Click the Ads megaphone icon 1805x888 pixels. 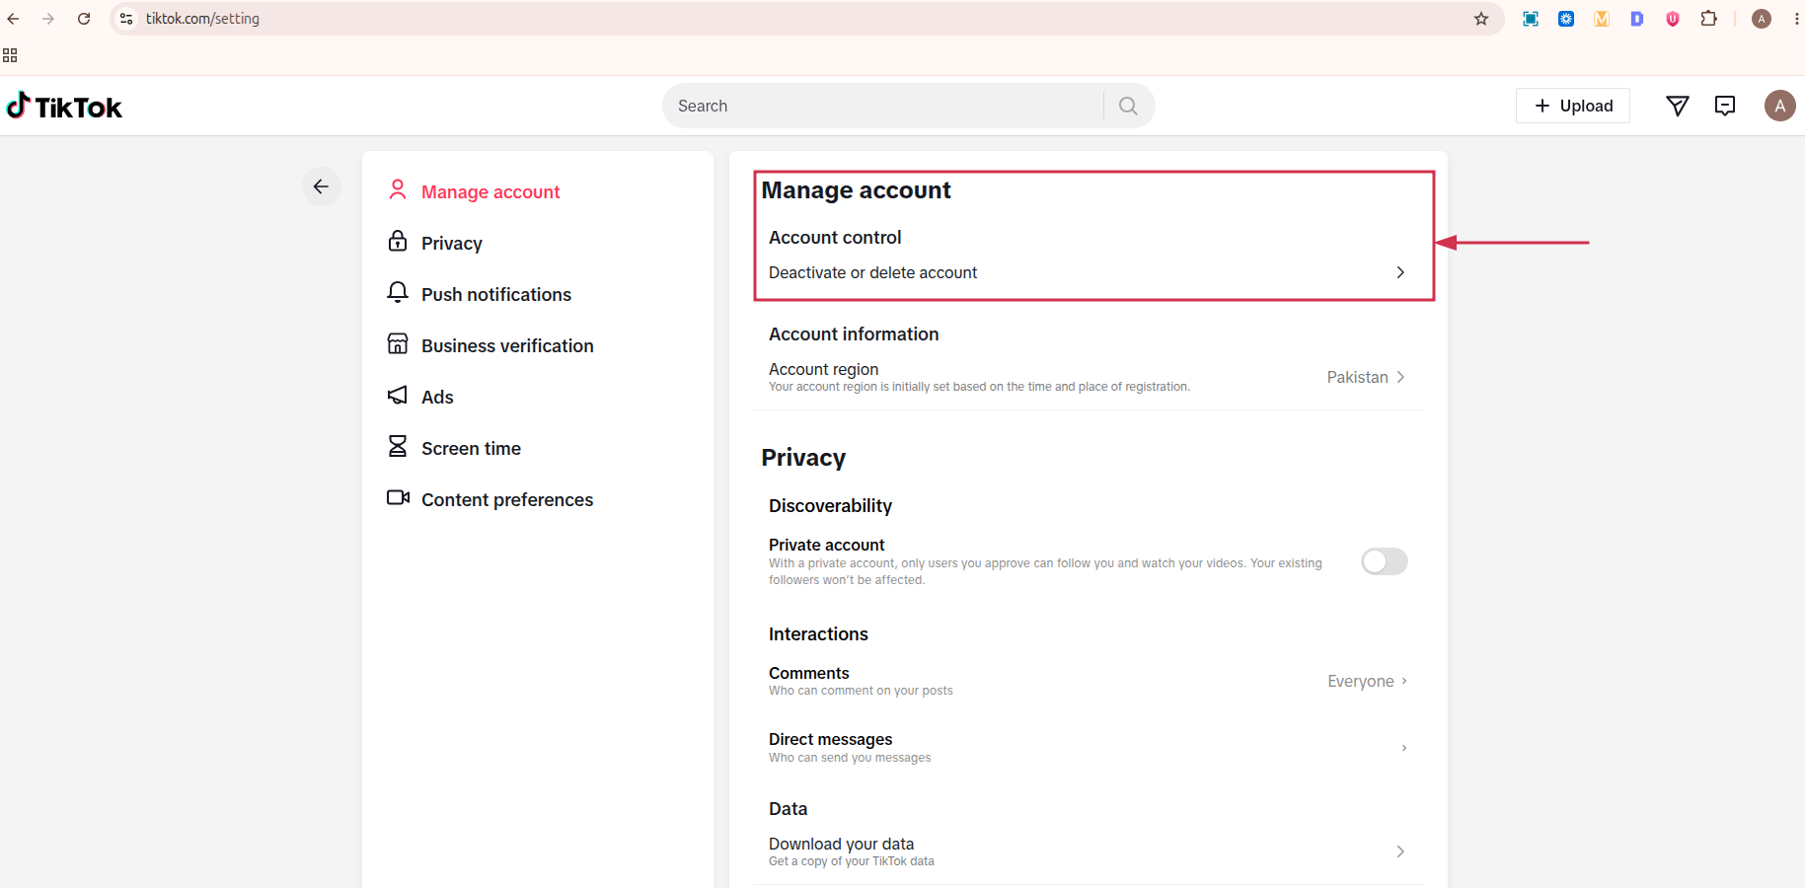pos(398,395)
